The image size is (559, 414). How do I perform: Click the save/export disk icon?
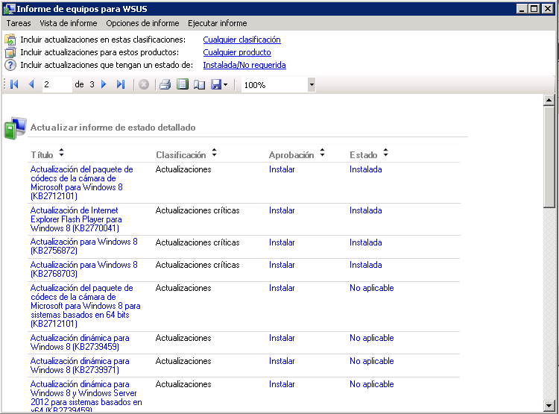coord(216,84)
